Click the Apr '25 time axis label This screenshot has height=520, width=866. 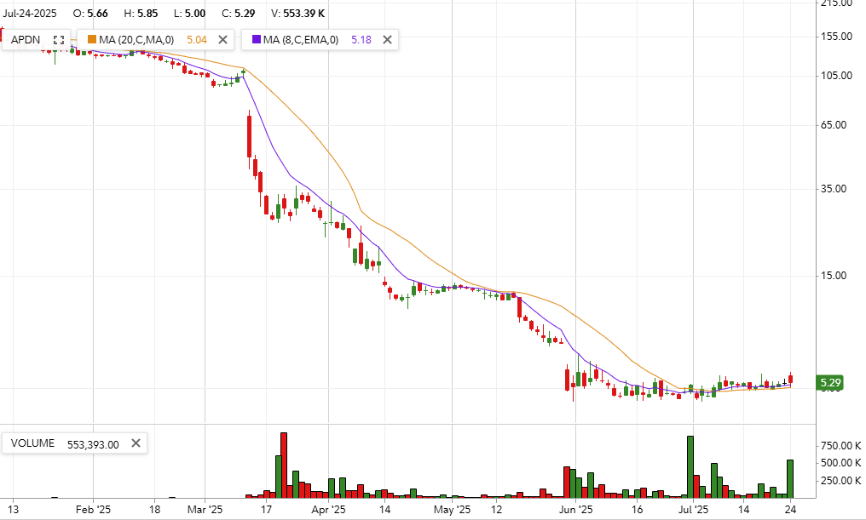(328, 510)
